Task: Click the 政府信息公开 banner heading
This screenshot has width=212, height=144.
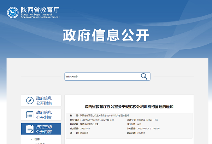Action: click(106, 35)
